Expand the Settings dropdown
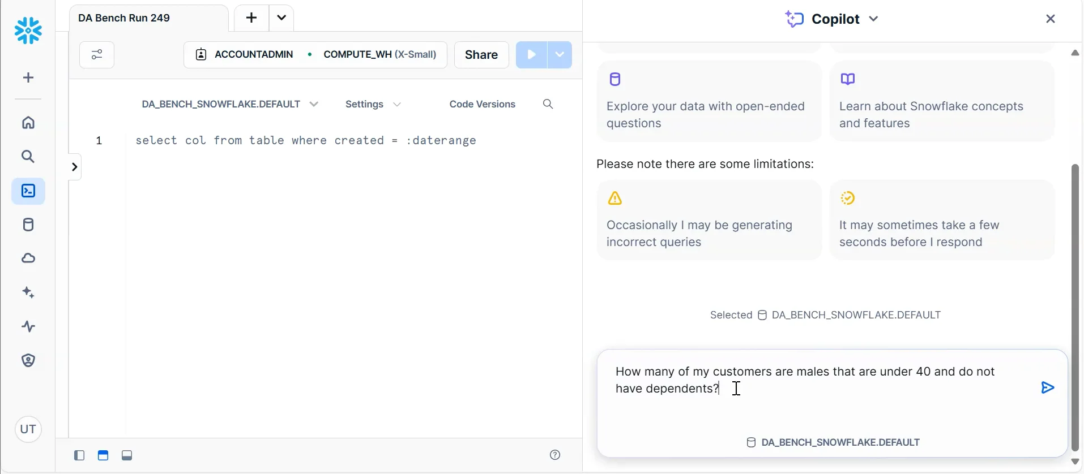 click(x=373, y=104)
